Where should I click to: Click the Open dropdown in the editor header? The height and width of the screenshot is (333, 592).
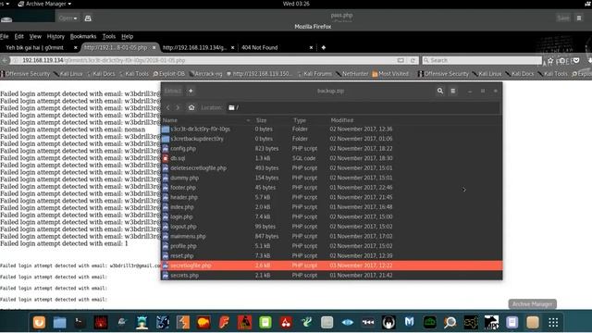coord(68,18)
